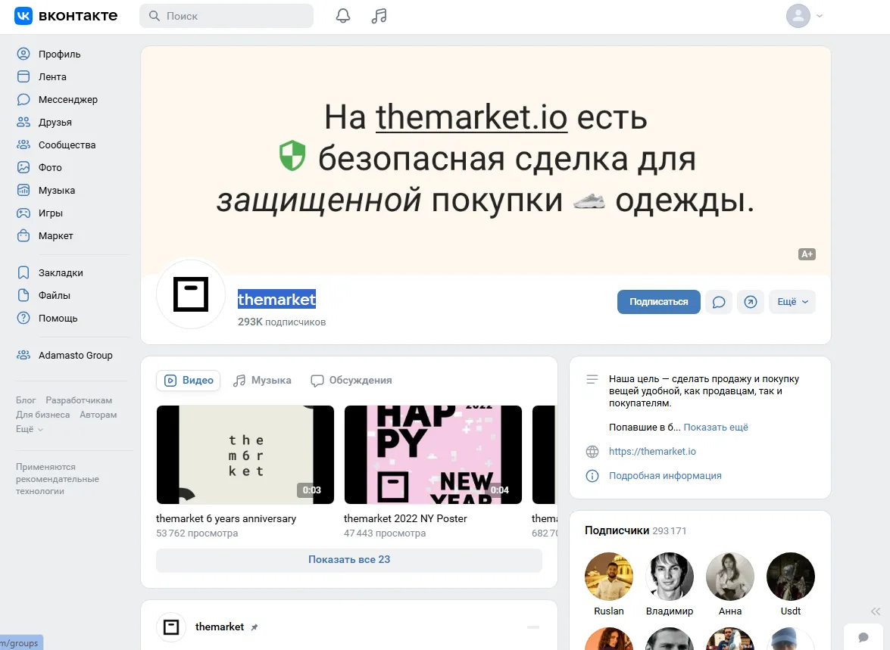Open Для бизнеса footer link
The width and height of the screenshot is (890, 650).
[42, 415]
